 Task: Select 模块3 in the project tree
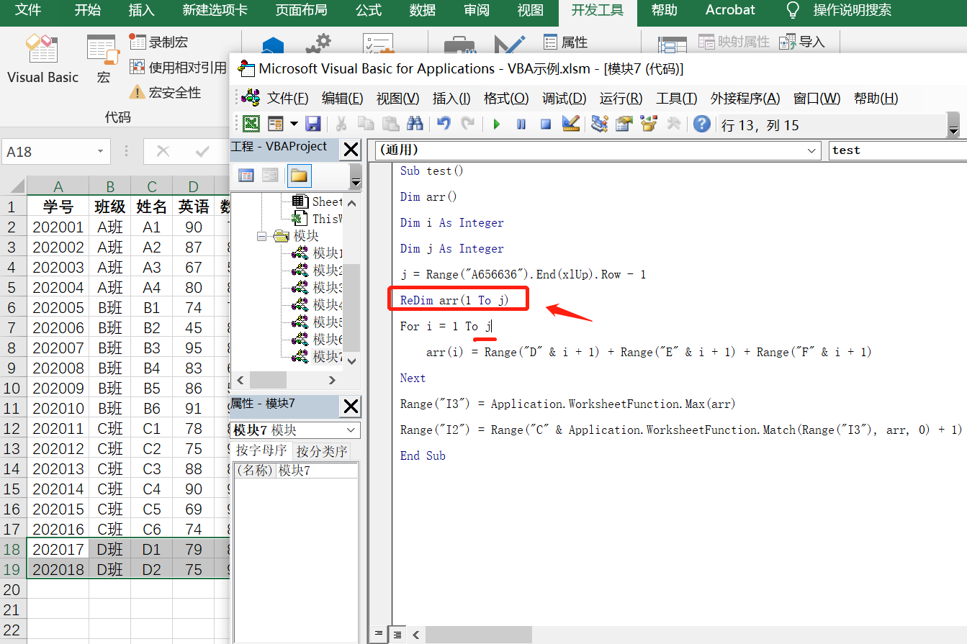click(328, 287)
